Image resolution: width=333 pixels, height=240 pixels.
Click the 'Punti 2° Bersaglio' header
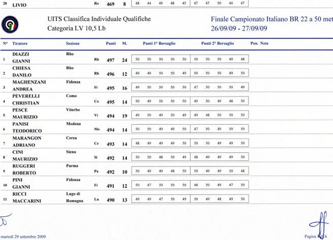point(218,43)
